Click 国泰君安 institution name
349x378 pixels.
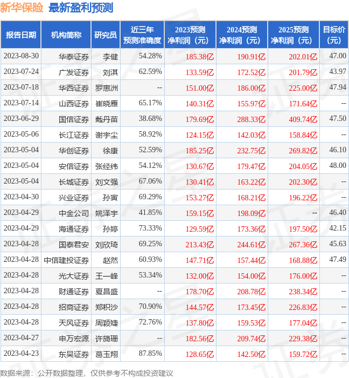click(74, 245)
